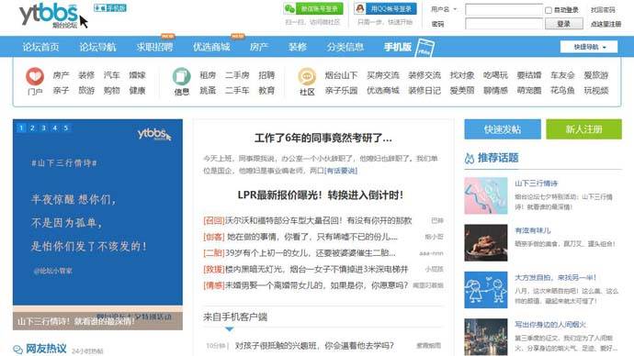
Task: Open the 玩视频 community link
Action: click(x=596, y=91)
